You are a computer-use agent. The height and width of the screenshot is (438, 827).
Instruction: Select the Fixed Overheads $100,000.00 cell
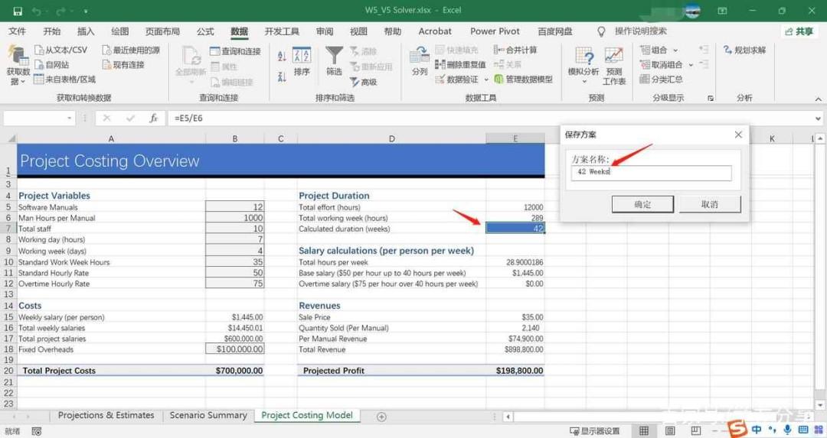click(235, 349)
